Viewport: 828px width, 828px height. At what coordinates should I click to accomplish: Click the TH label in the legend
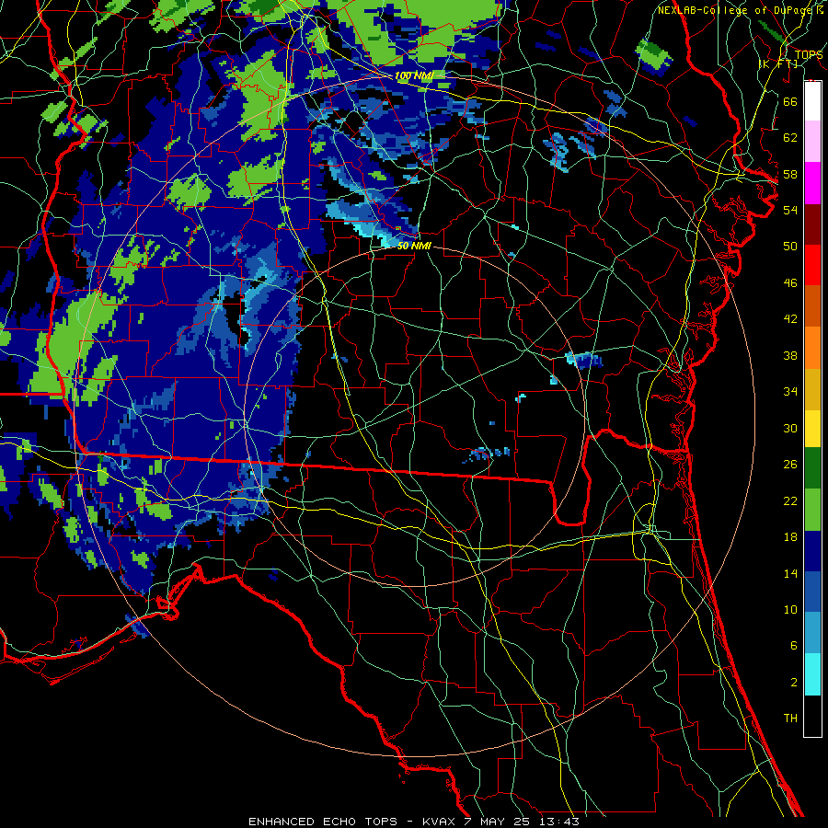click(790, 719)
